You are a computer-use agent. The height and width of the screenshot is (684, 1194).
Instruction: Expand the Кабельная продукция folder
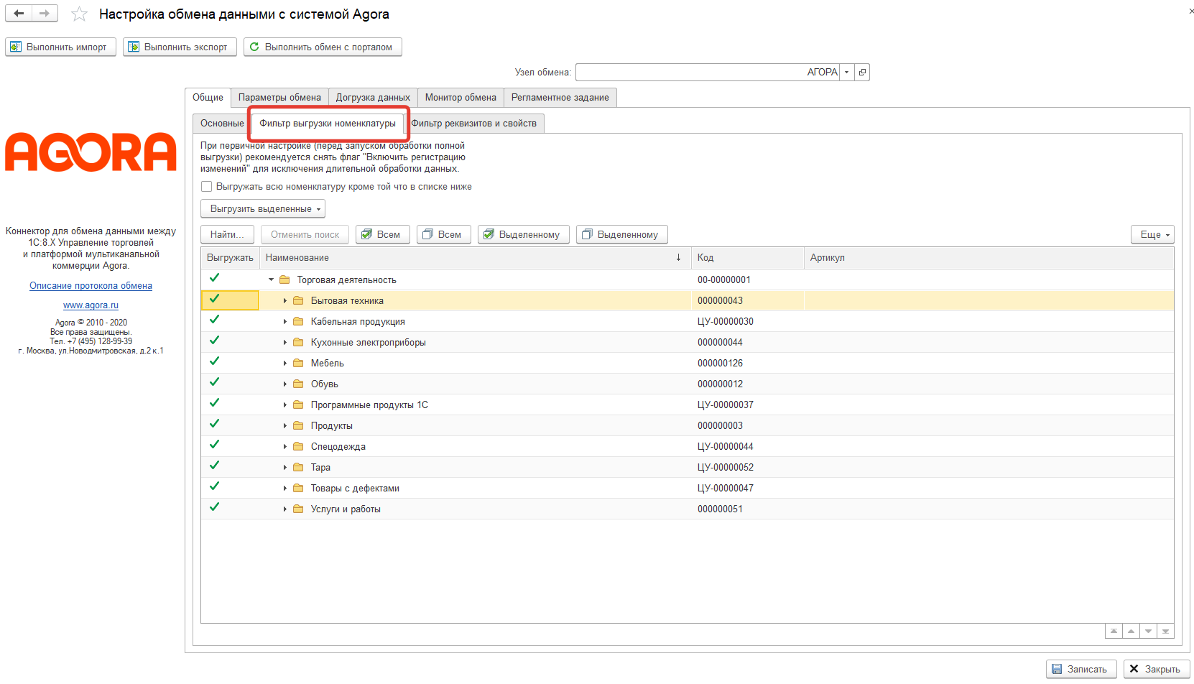(284, 322)
